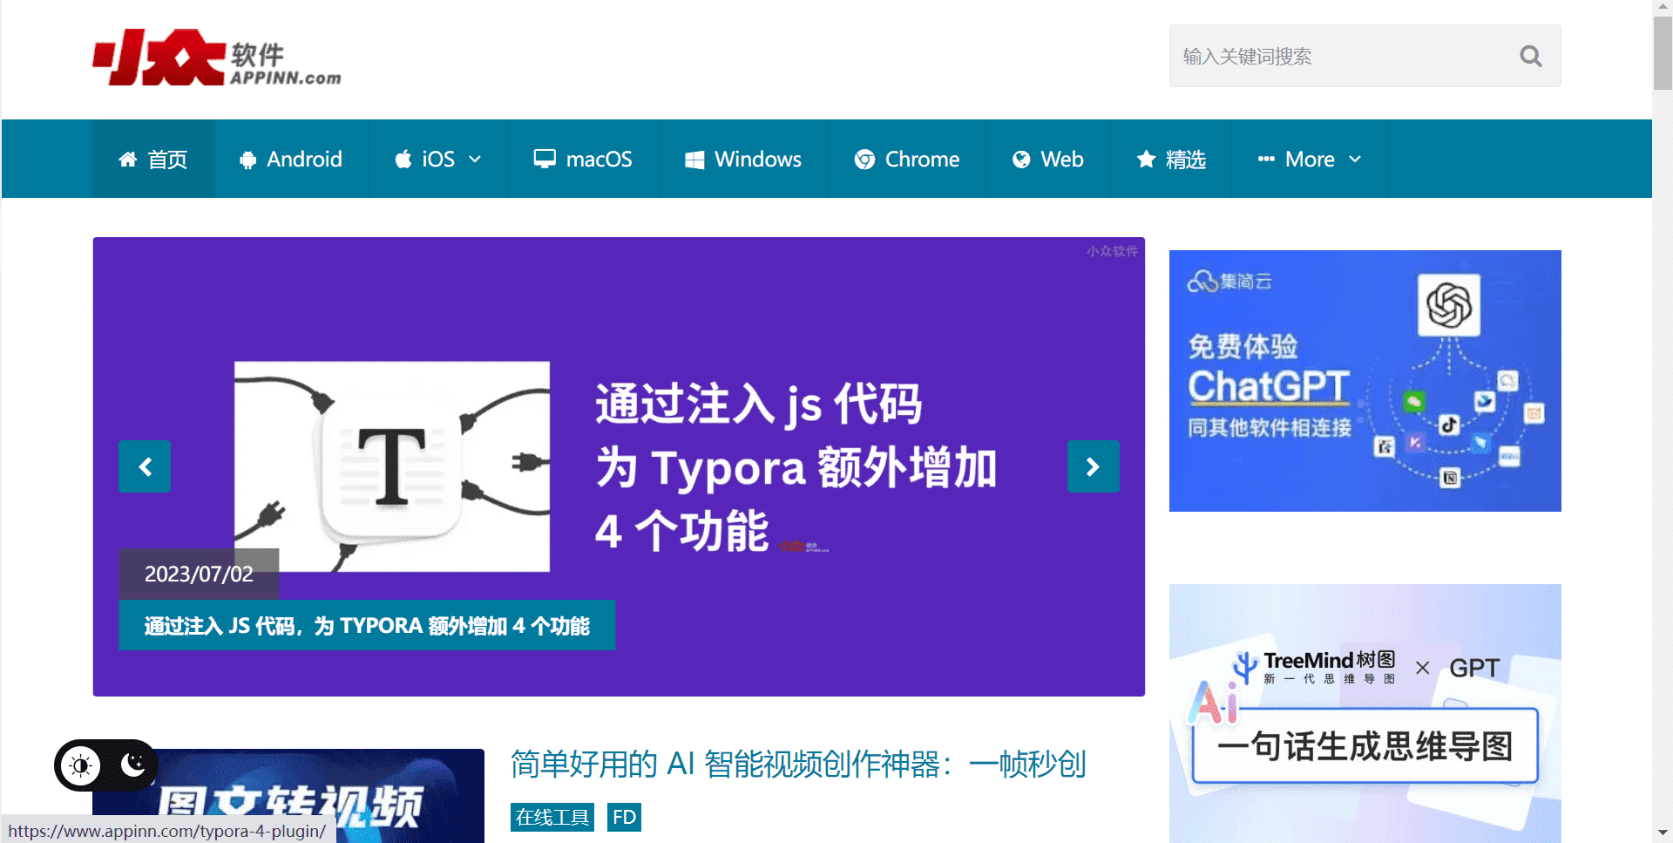Click the scrollbar up arrow
1673x843 pixels.
click(x=1663, y=7)
